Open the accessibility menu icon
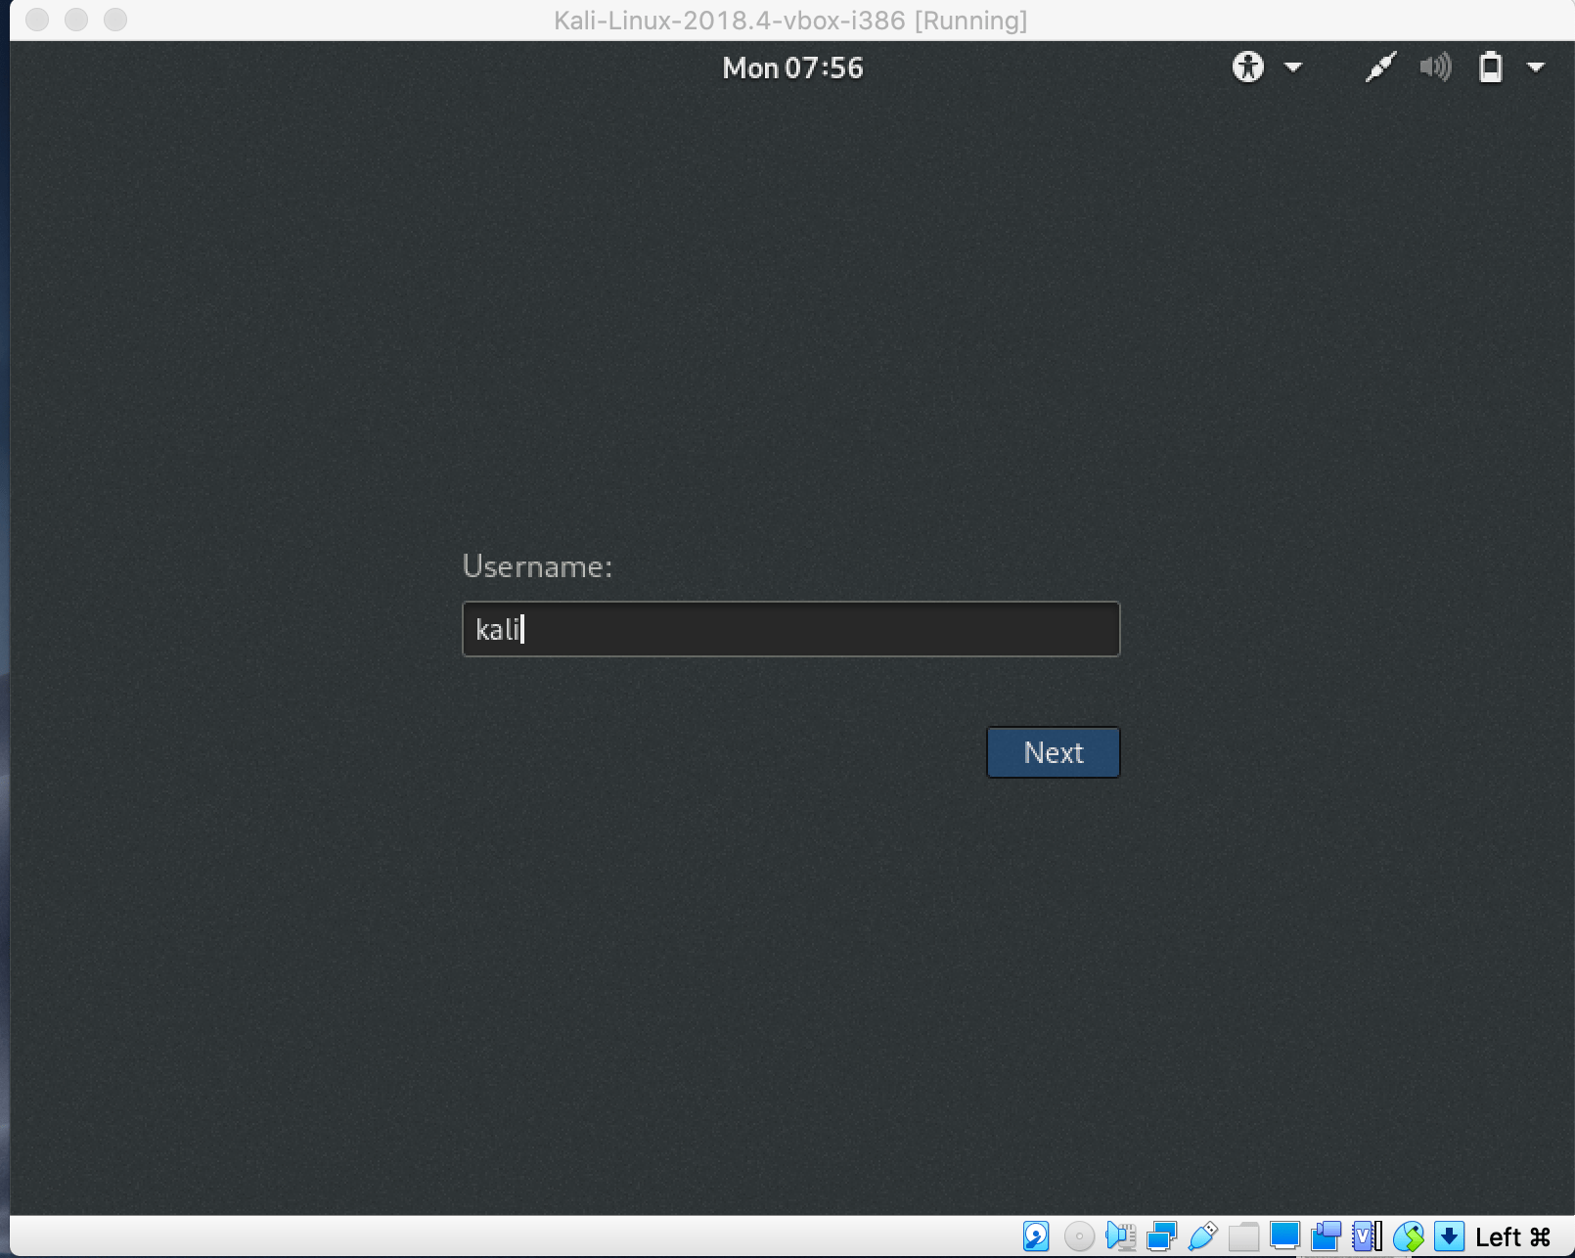Screen dimensions: 1575x1258 click(1248, 67)
